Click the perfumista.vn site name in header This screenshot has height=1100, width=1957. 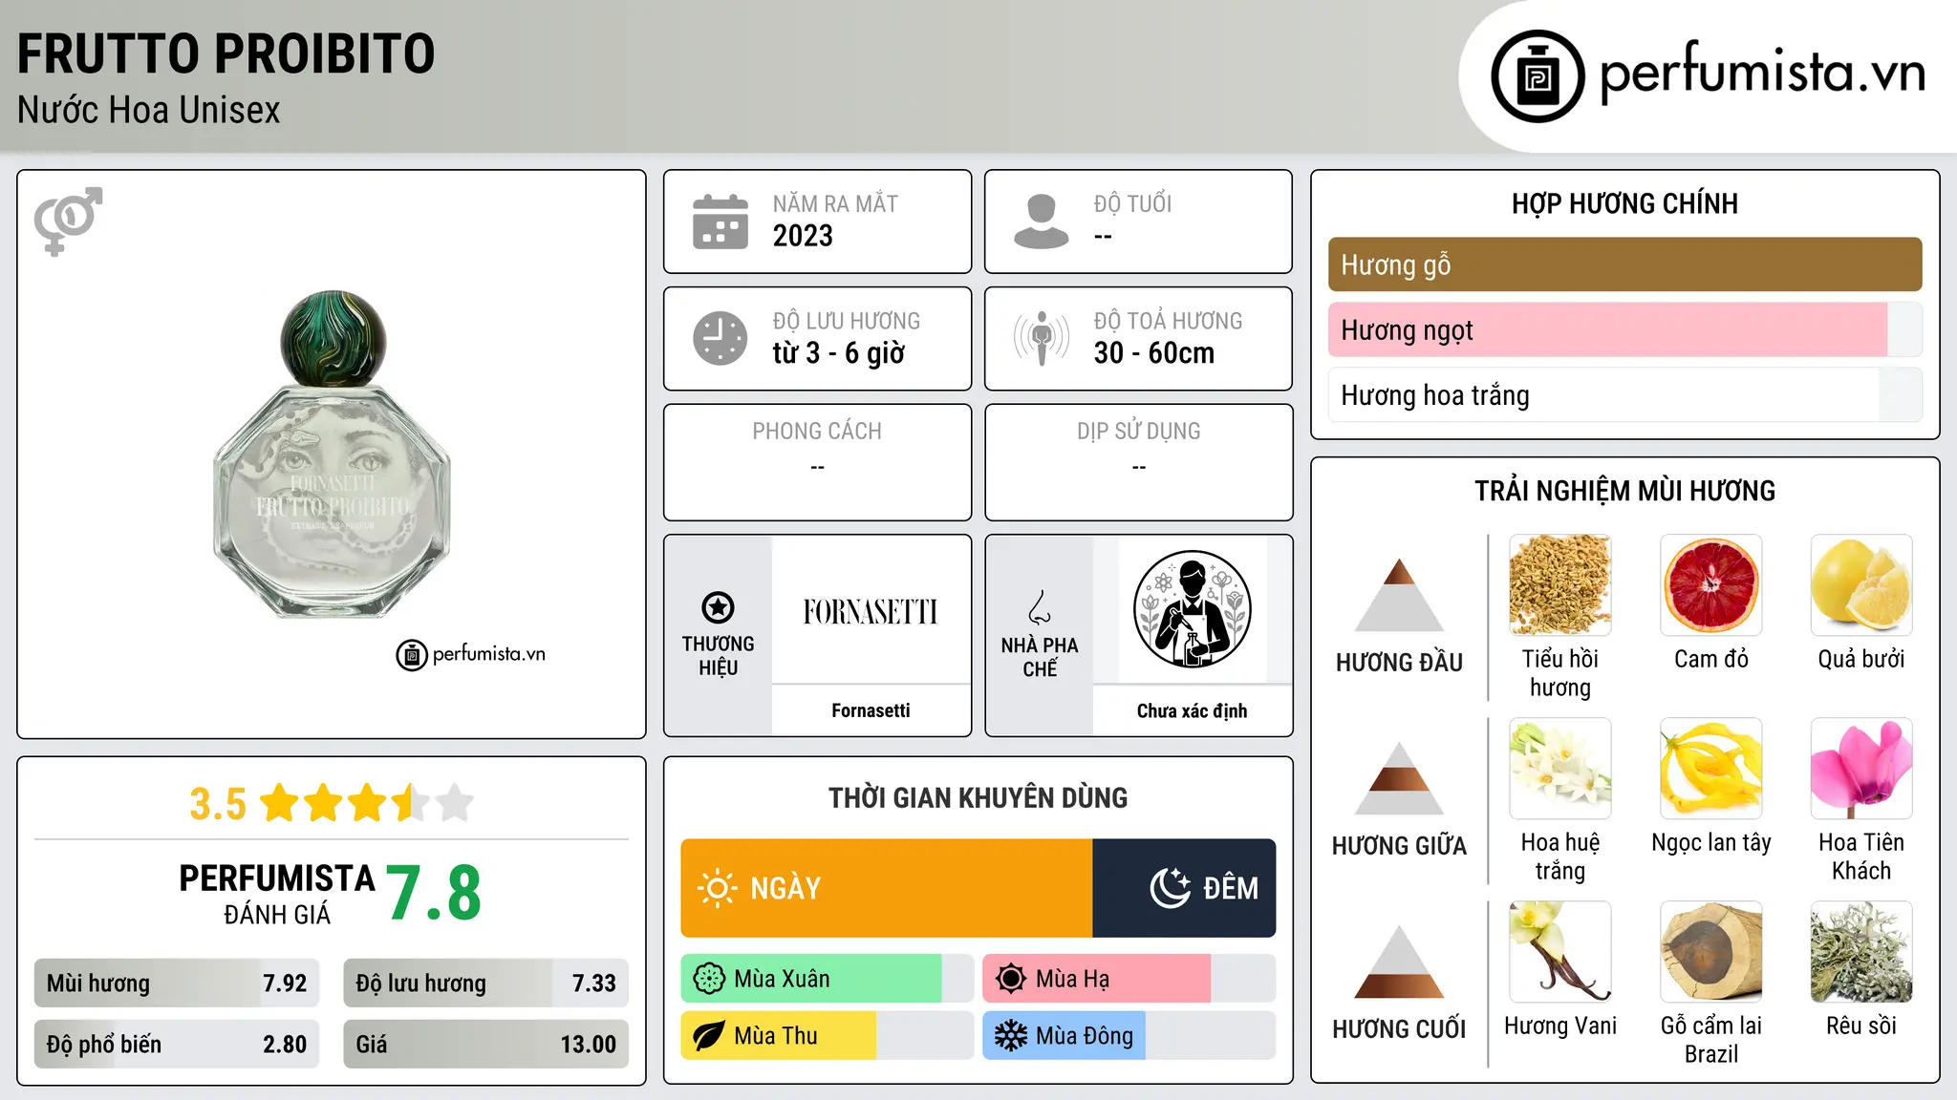(x=1762, y=71)
